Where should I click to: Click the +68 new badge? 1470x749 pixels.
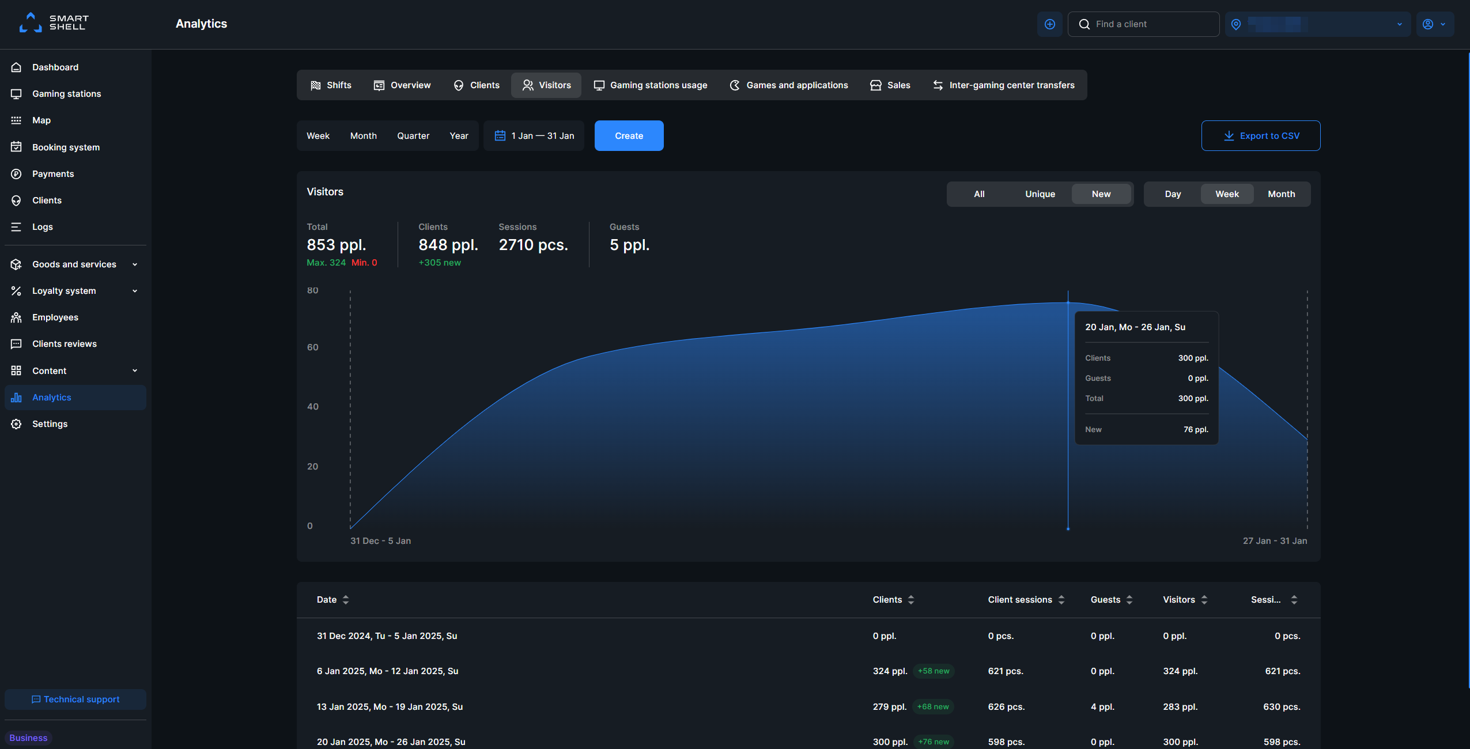tap(933, 707)
